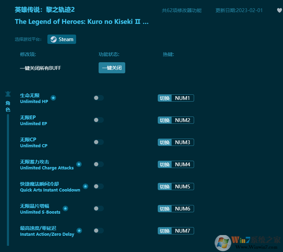Click the NUM5 hotkey field
The height and width of the screenshot is (252, 283).
tap(183, 187)
